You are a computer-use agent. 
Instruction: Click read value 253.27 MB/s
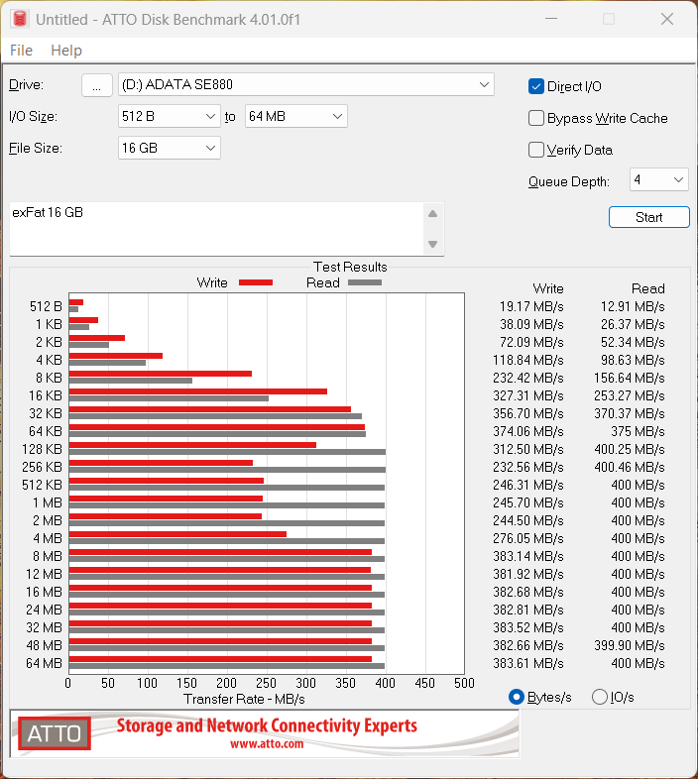coord(630,396)
